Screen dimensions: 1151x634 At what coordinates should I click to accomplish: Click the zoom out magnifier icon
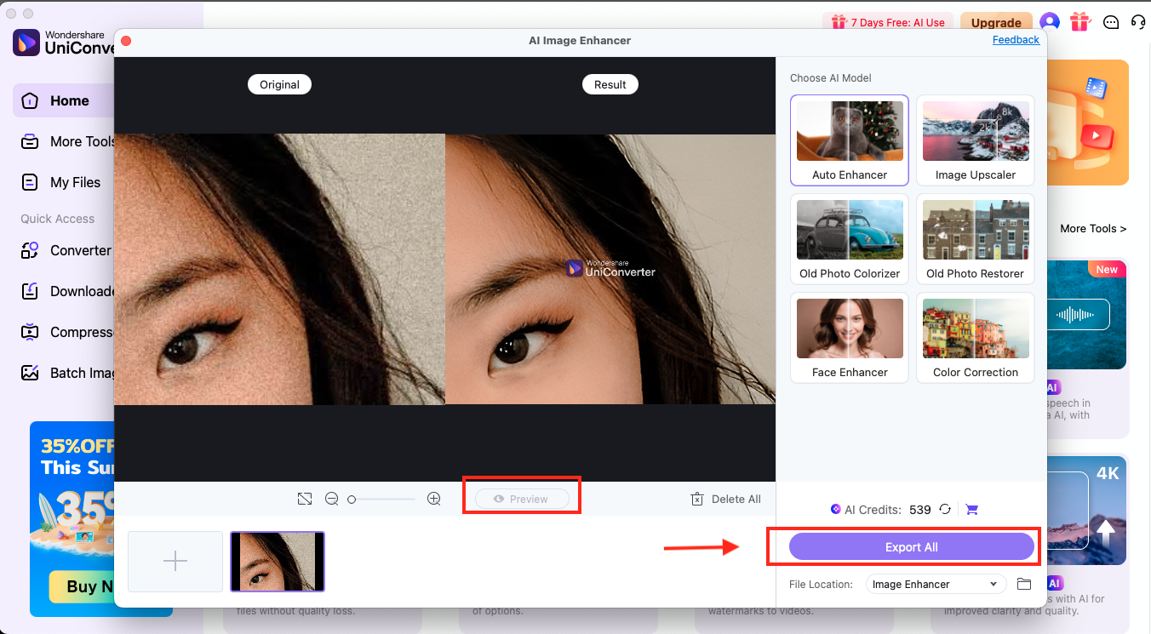pos(332,499)
